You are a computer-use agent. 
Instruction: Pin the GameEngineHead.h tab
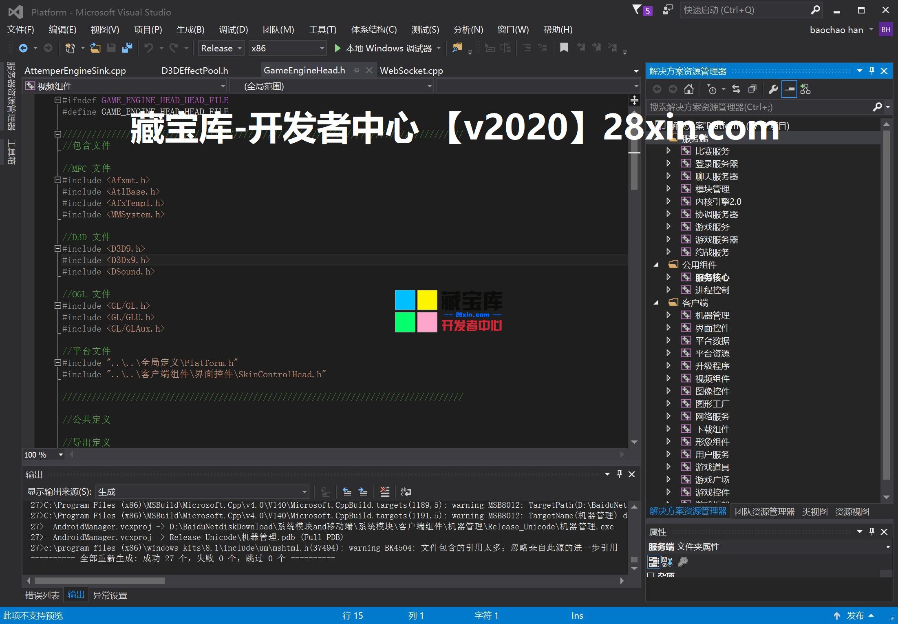tap(356, 70)
